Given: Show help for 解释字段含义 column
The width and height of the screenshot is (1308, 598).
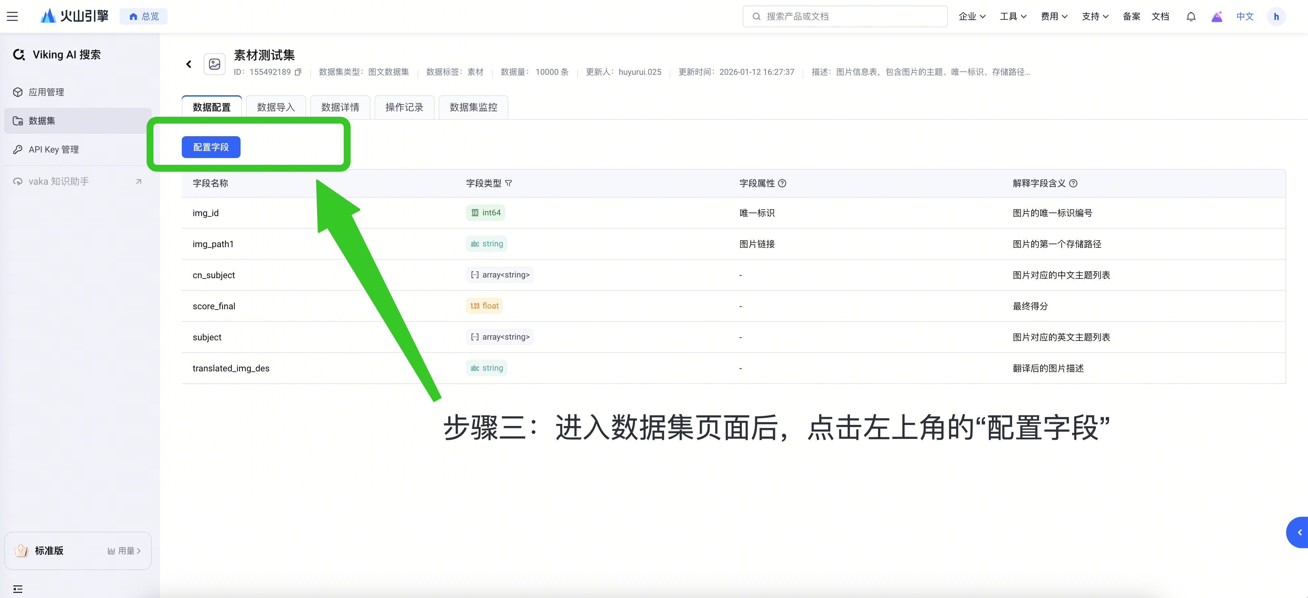Looking at the screenshot, I should [x=1073, y=183].
